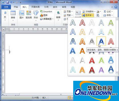Click the Undo arrow icon in title bar
Screen dimensions: 119x101
click(x=11, y=3)
